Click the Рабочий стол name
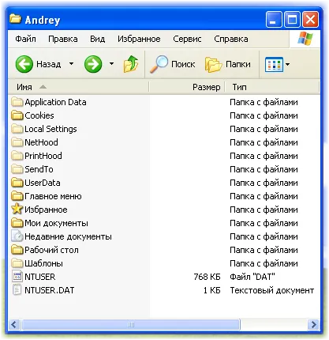Screen dimensions: 329x340 [x=51, y=250]
